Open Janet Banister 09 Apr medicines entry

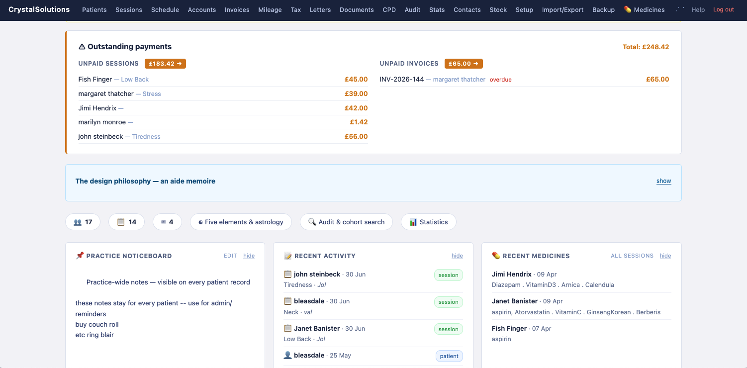581,306
